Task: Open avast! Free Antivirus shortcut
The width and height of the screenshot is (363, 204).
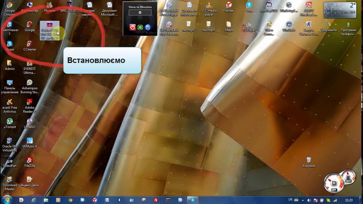Action: (10, 106)
